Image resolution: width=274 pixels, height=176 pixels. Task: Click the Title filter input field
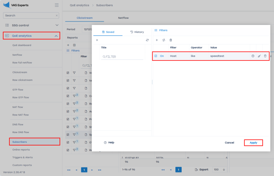pyautogui.click(x=122, y=57)
